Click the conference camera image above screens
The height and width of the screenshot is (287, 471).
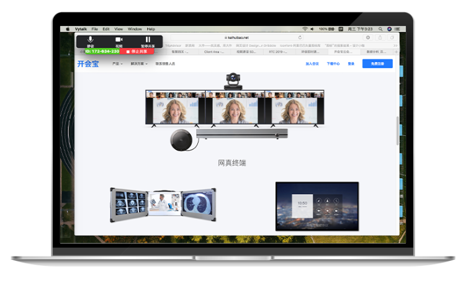[233, 81]
